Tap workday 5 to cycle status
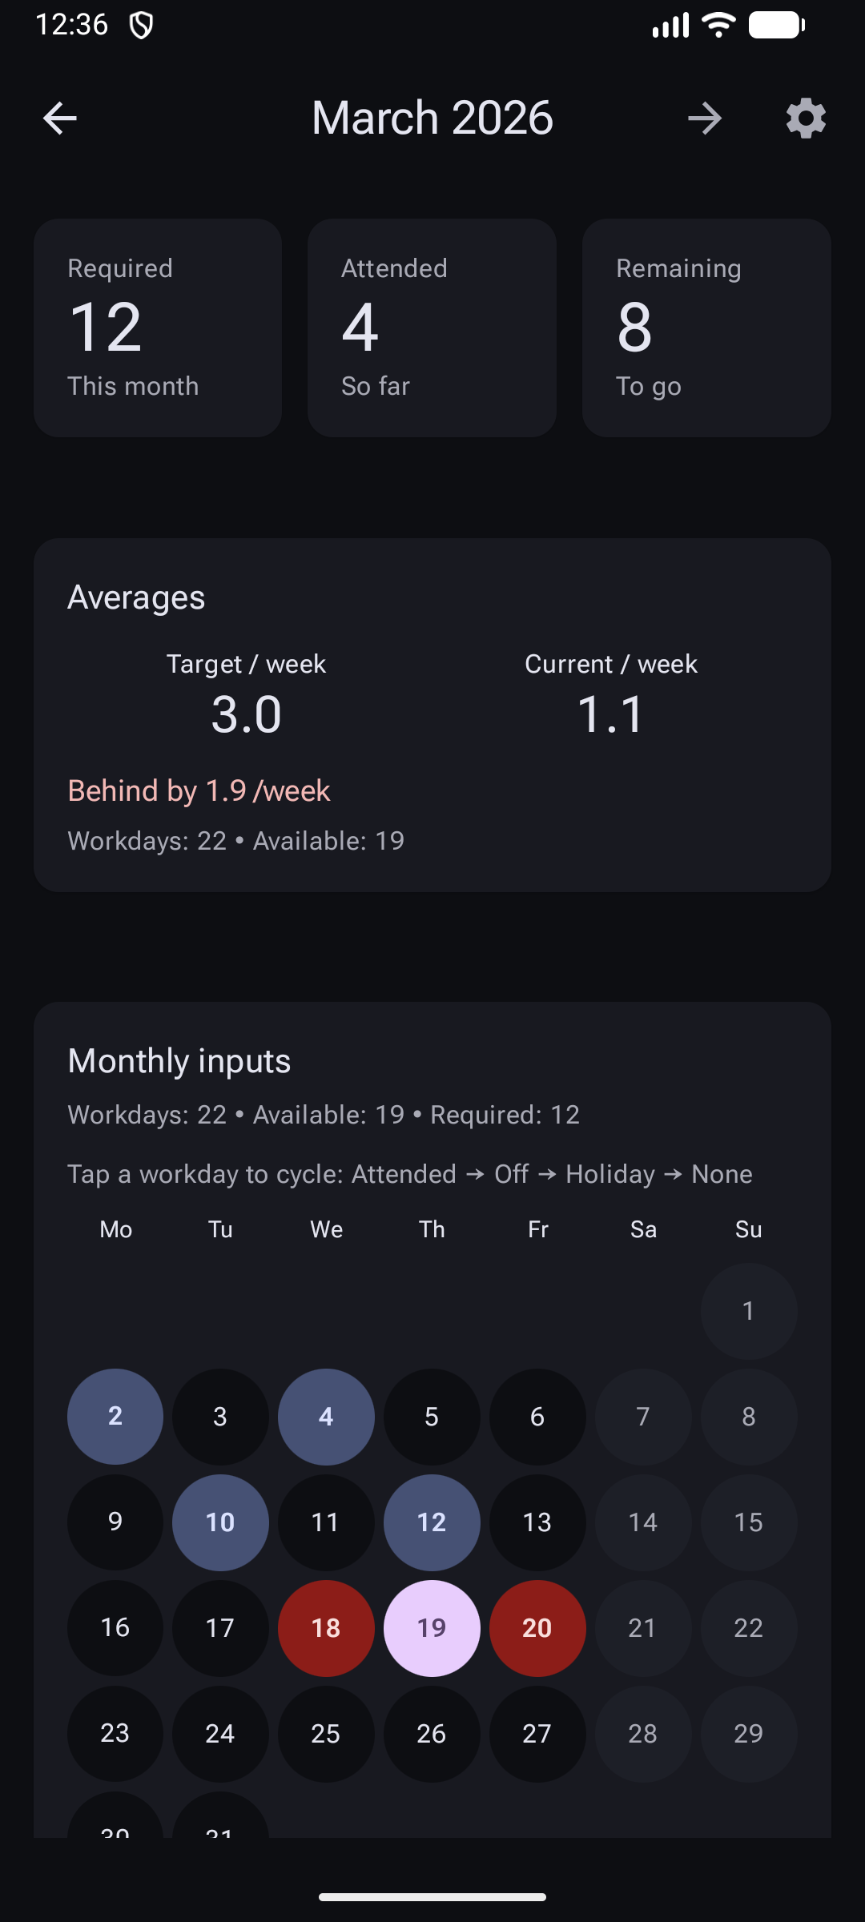 tap(432, 1416)
